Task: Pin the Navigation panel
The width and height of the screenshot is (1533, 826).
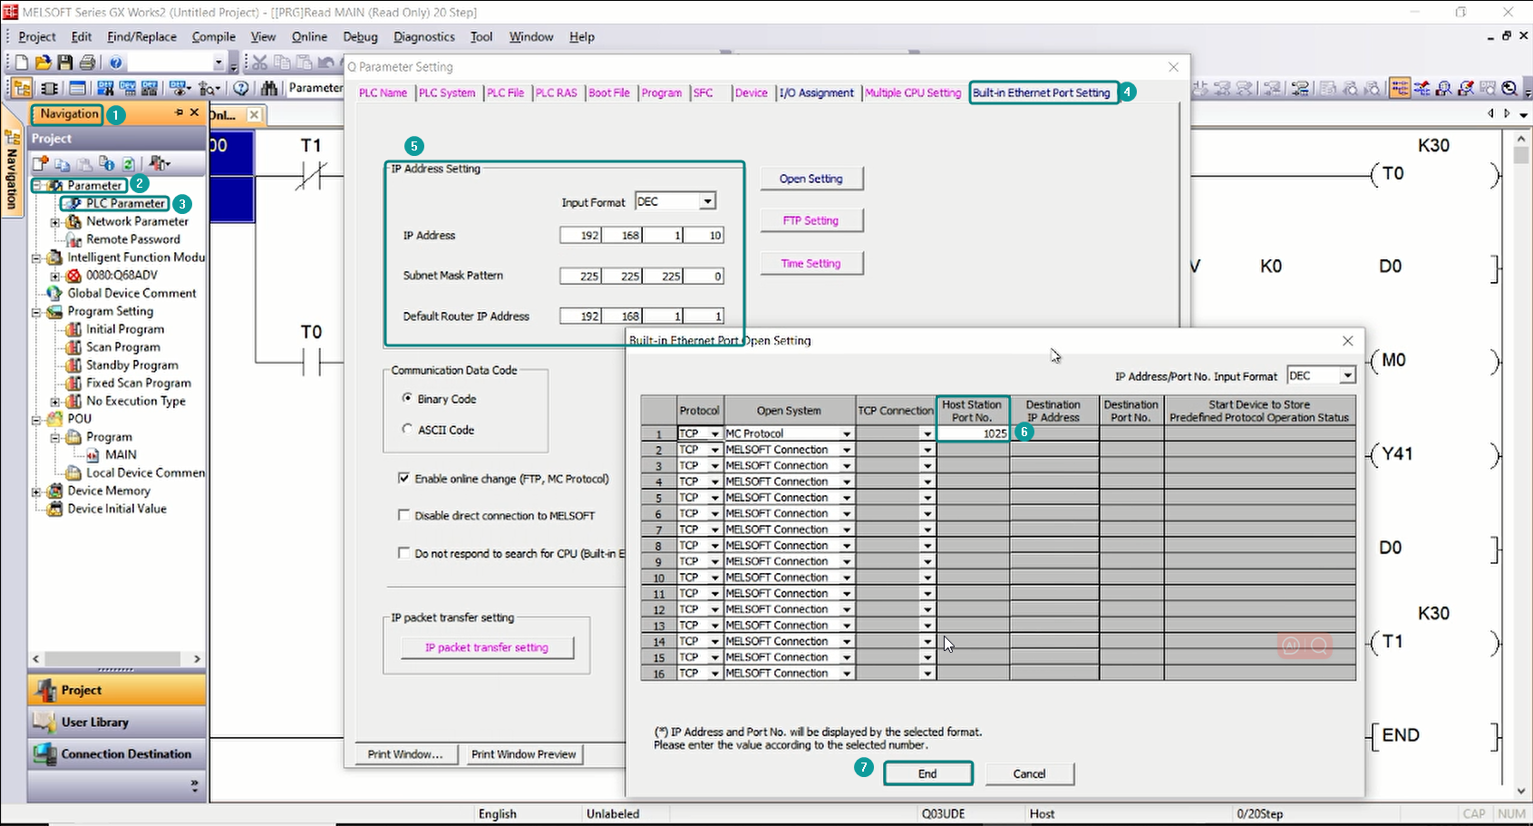Action: click(x=179, y=113)
